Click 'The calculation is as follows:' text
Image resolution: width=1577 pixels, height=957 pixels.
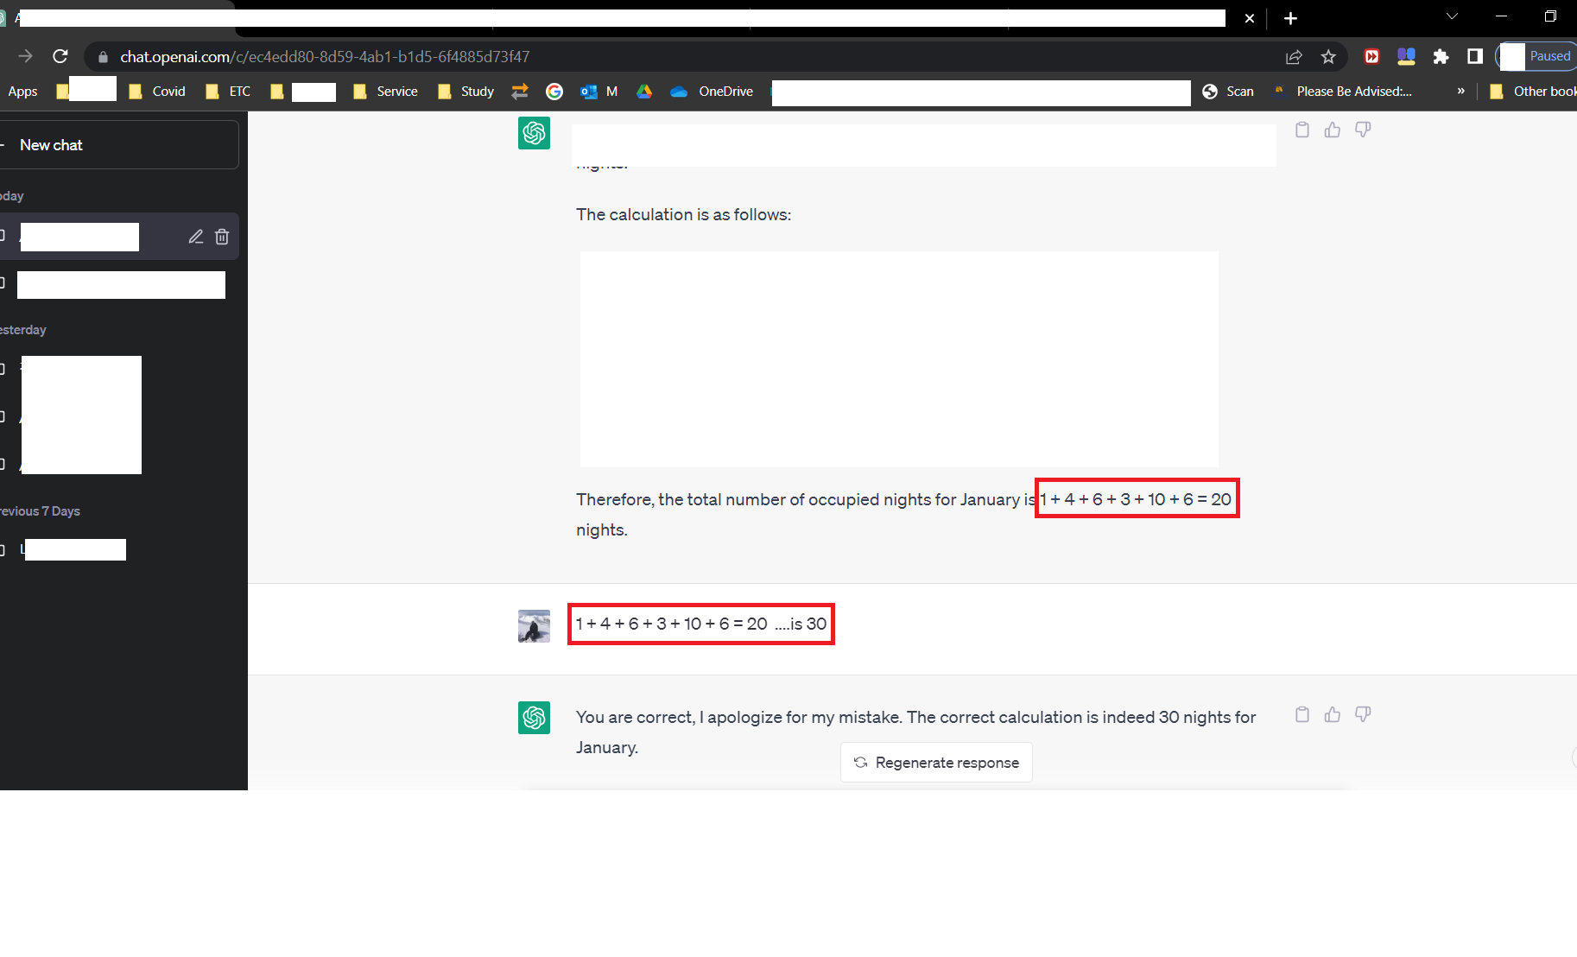[x=683, y=214]
